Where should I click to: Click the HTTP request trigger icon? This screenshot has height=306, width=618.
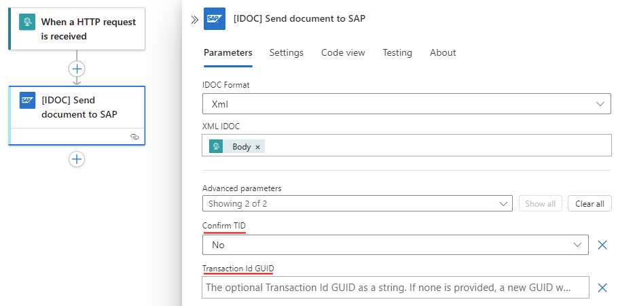click(x=27, y=22)
